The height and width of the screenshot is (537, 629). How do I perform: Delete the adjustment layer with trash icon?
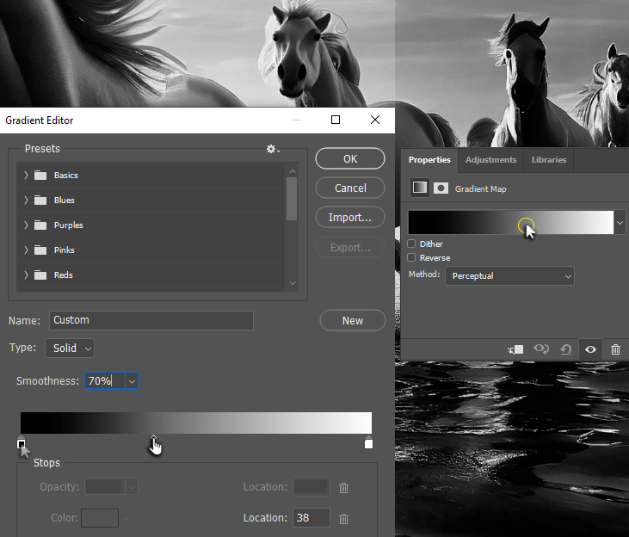(615, 349)
